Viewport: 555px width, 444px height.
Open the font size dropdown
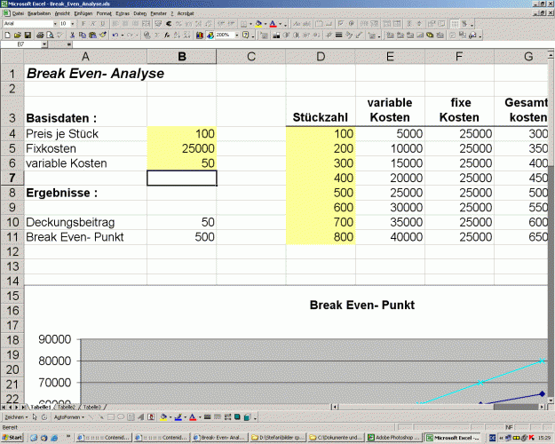[73, 24]
